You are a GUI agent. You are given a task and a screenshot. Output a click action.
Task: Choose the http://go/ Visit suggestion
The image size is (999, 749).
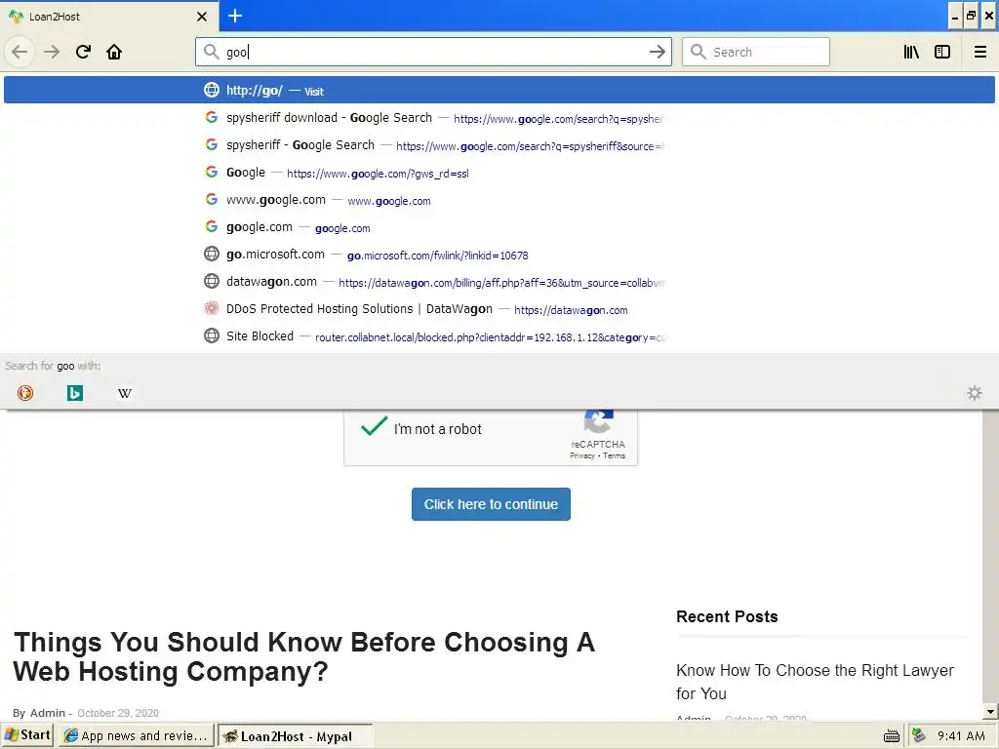[x=499, y=91]
